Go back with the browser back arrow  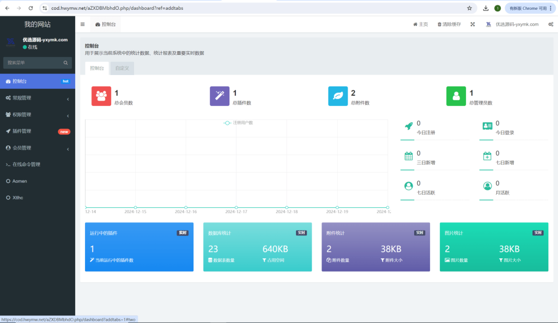coord(7,8)
